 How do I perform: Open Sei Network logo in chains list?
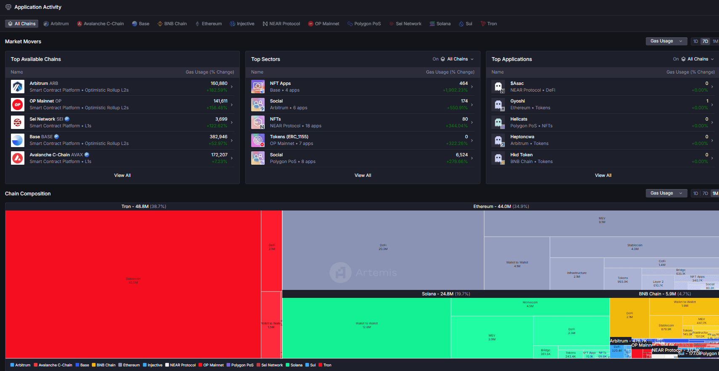click(x=18, y=122)
